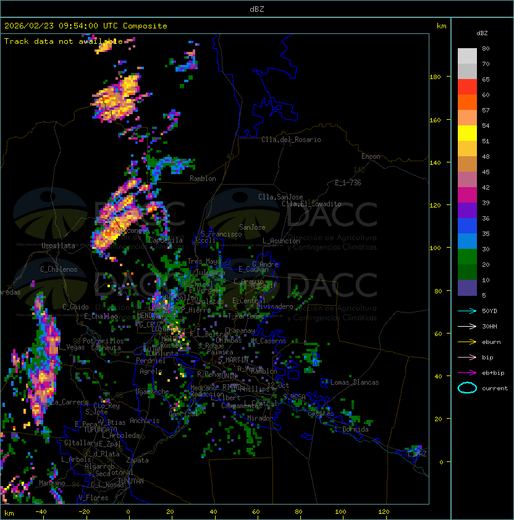
Task: Click the 'current' legend label
Action: 495,388
